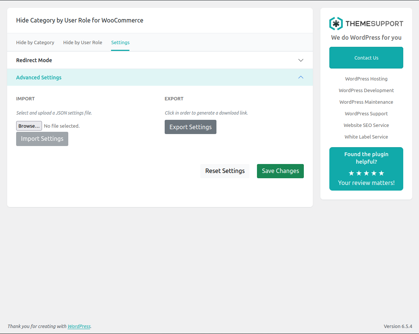Select the Settings tab

[x=120, y=42]
